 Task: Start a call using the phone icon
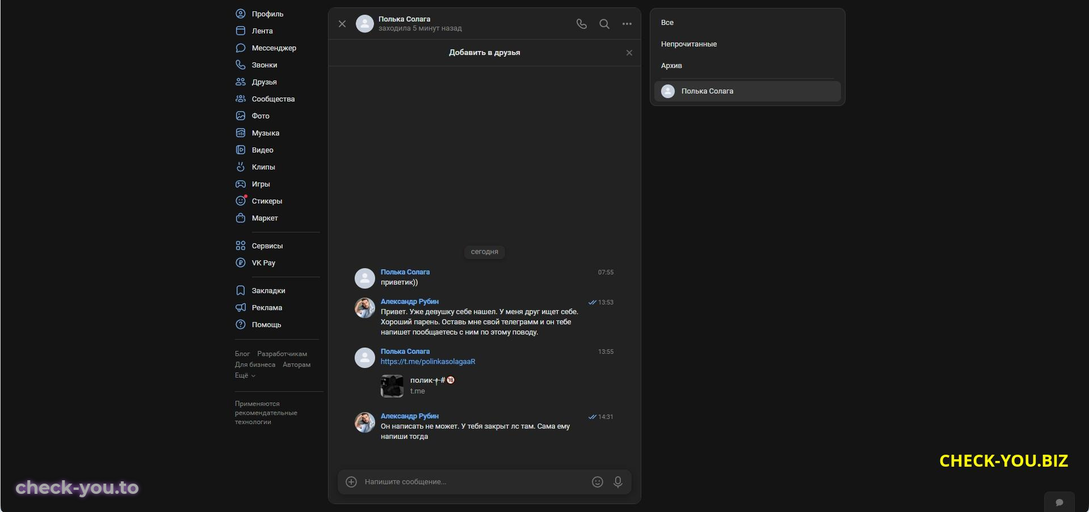(582, 24)
